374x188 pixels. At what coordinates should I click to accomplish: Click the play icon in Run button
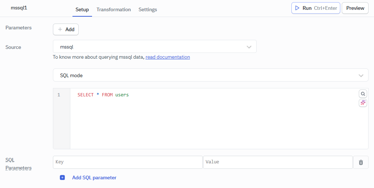click(x=297, y=8)
